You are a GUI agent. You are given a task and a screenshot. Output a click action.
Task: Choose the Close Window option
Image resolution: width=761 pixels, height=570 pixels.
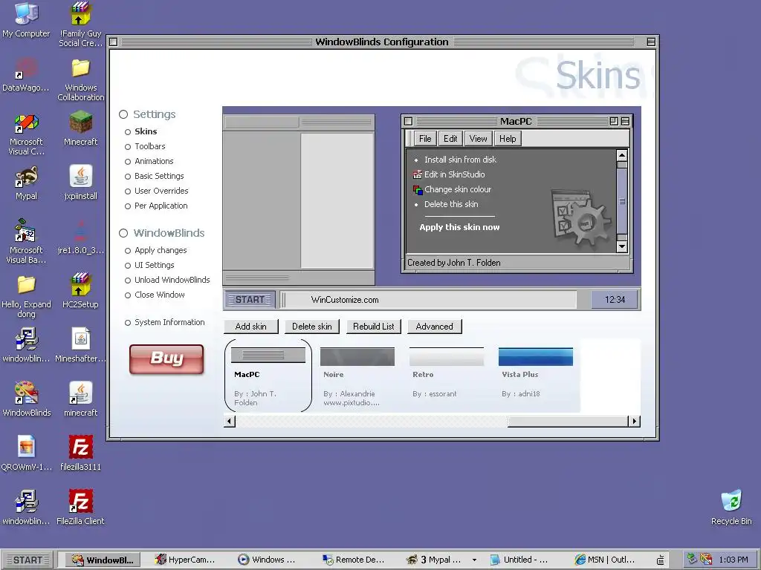[x=155, y=295]
